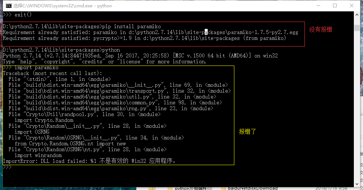
Task: Open the BaiduNetdiskDownload folder
Action: coord(252,188)
